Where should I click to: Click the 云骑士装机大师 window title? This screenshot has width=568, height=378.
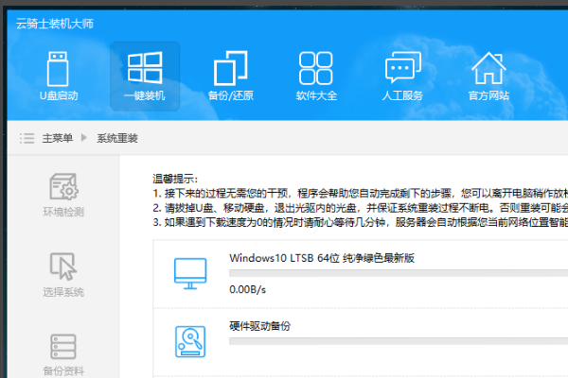(55, 24)
